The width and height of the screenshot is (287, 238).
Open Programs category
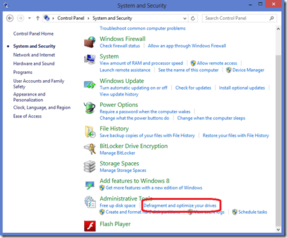click(23, 73)
